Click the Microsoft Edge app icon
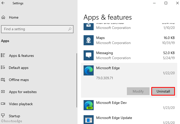 pos(89,70)
